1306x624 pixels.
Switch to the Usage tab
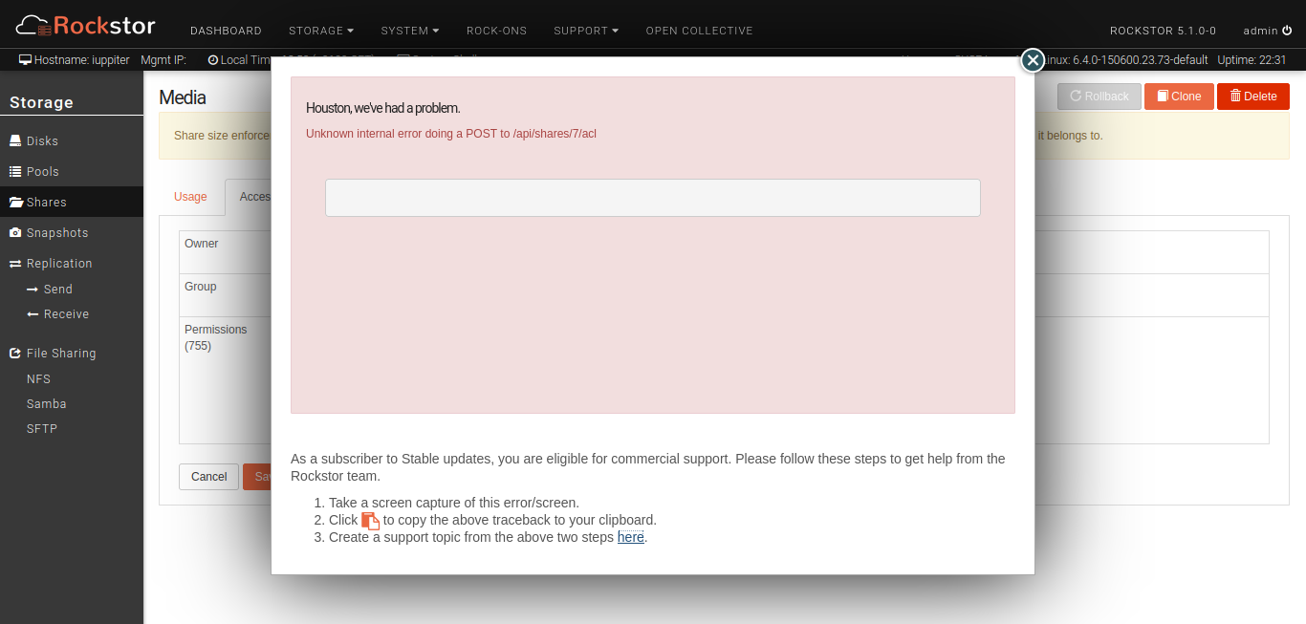(x=190, y=197)
